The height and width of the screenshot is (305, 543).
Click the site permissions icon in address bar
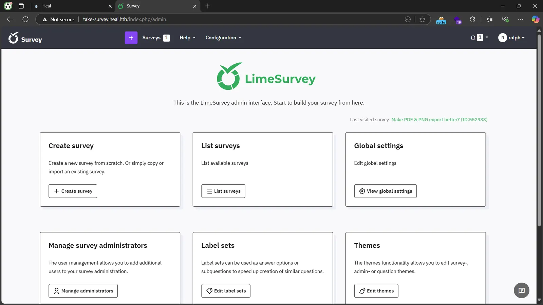(x=408, y=19)
